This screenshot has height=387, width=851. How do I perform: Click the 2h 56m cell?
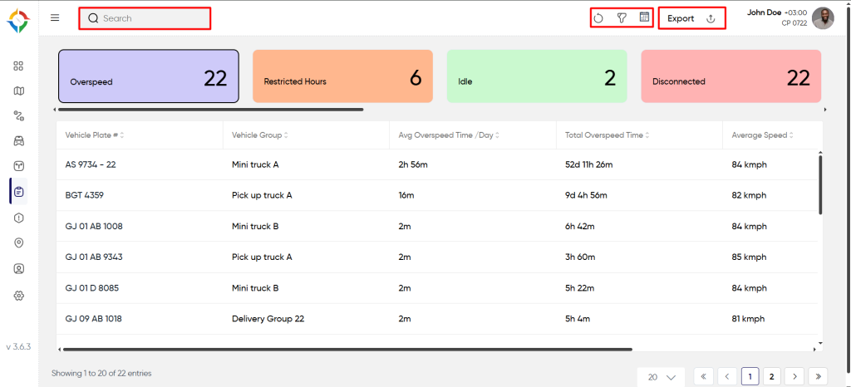point(413,164)
